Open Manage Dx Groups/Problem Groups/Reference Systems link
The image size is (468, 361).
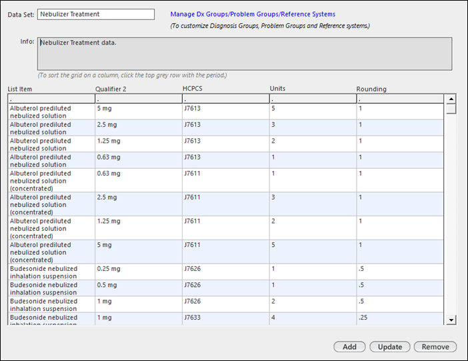(x=253, y=14)
